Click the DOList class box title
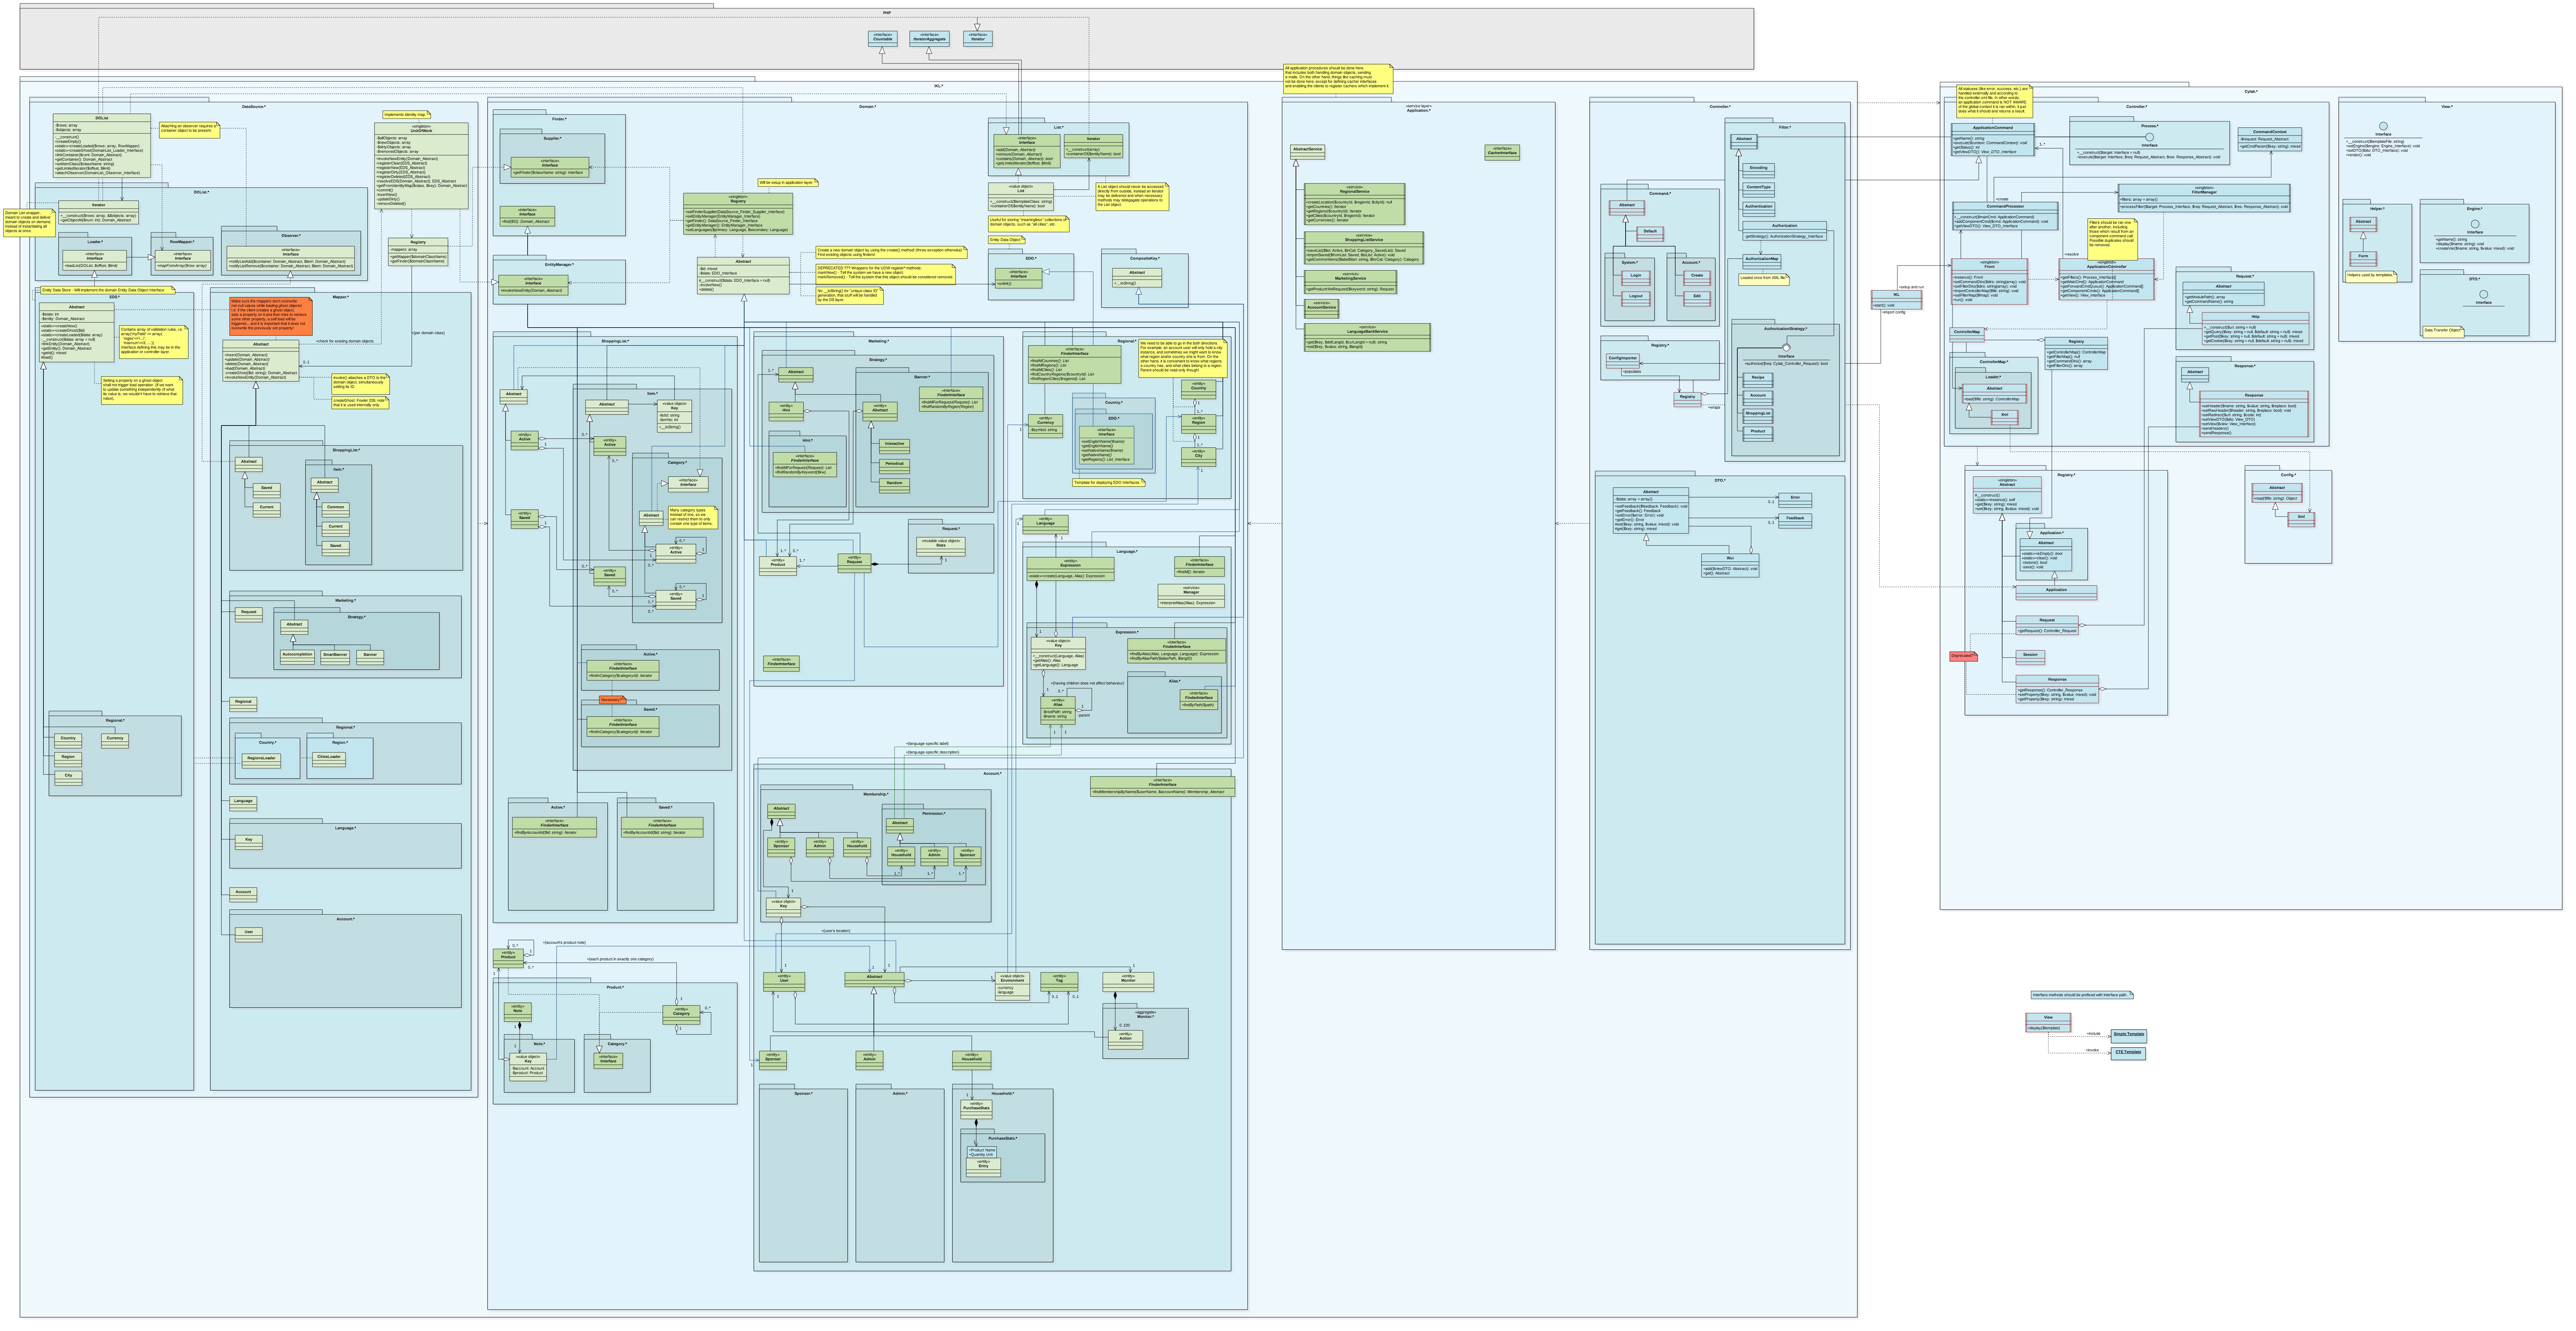The height and width of the screenshot is (1331, 2576). (x=102, y=118)
